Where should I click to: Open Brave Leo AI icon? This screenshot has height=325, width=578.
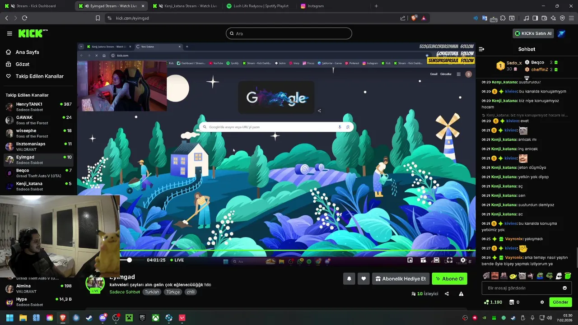coord(553,18)
